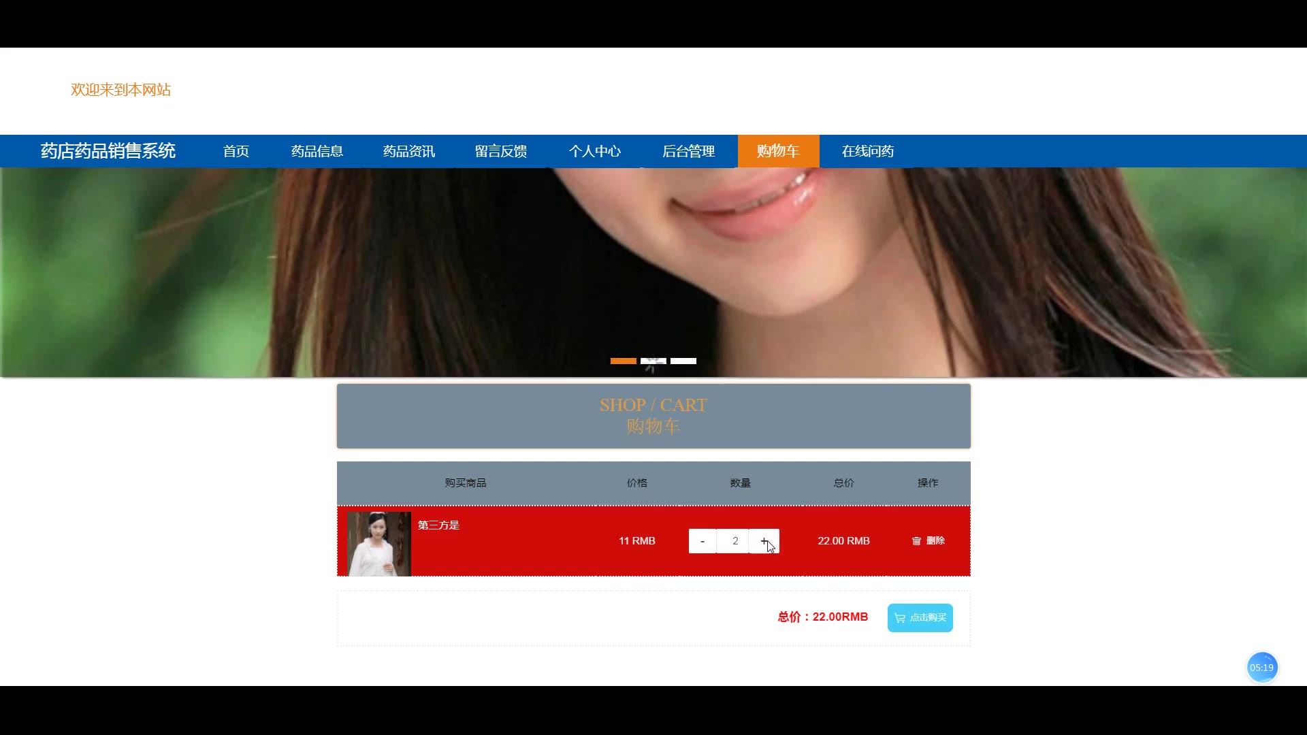The height and width of the screenshot is (735, 1307).
Task: Open the 药品信息 navigation tab
Action: 317,151
